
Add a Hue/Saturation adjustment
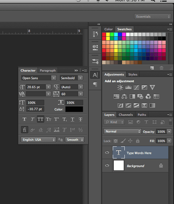point(116,97)
